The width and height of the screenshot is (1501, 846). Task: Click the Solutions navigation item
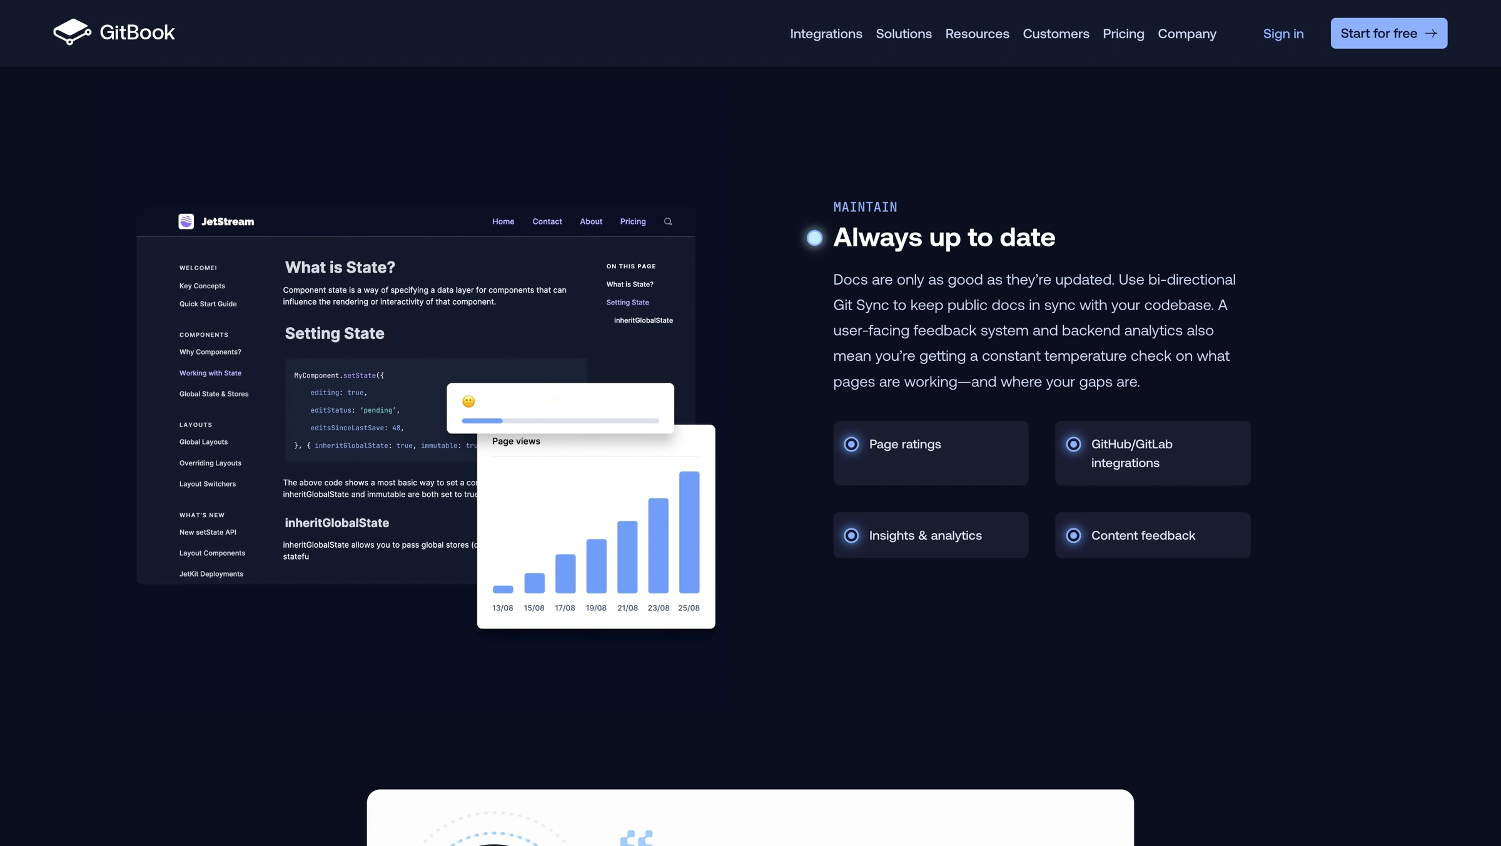coord(903,33)
